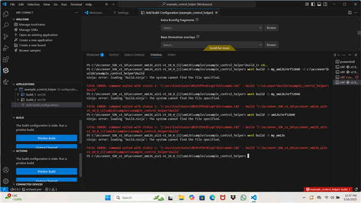
Task: Open the View menu
Action: pos(46,5)
